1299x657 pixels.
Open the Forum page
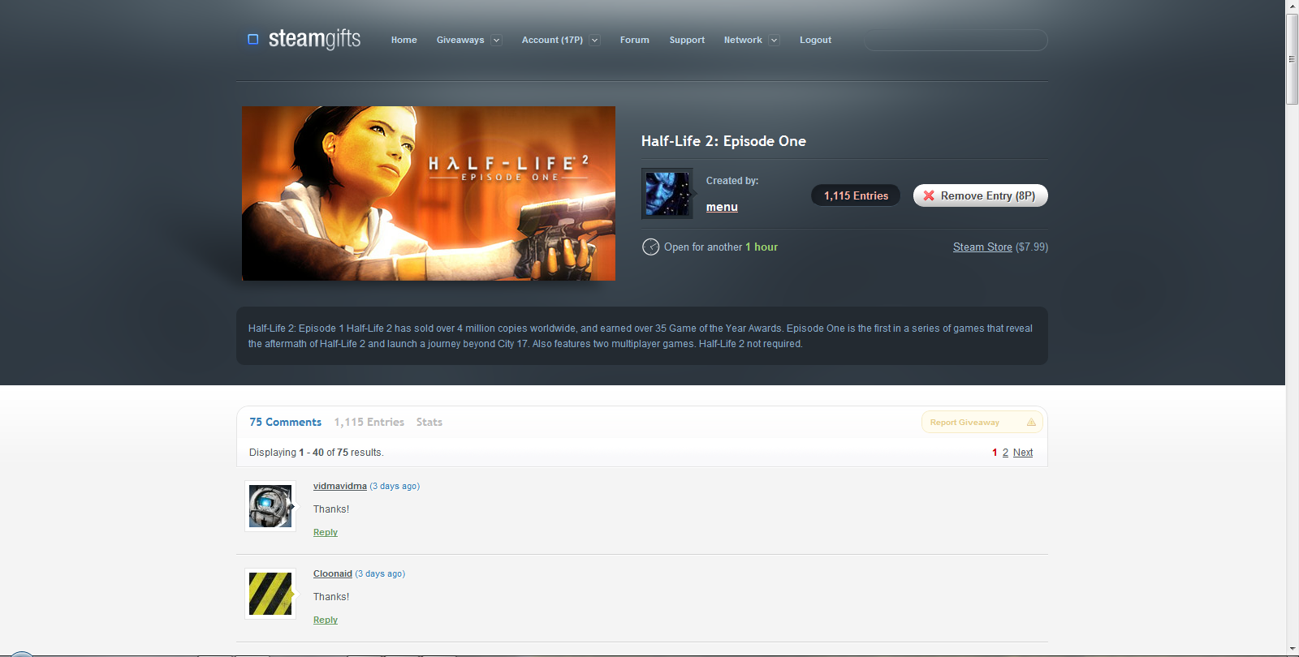pos(634,40)
